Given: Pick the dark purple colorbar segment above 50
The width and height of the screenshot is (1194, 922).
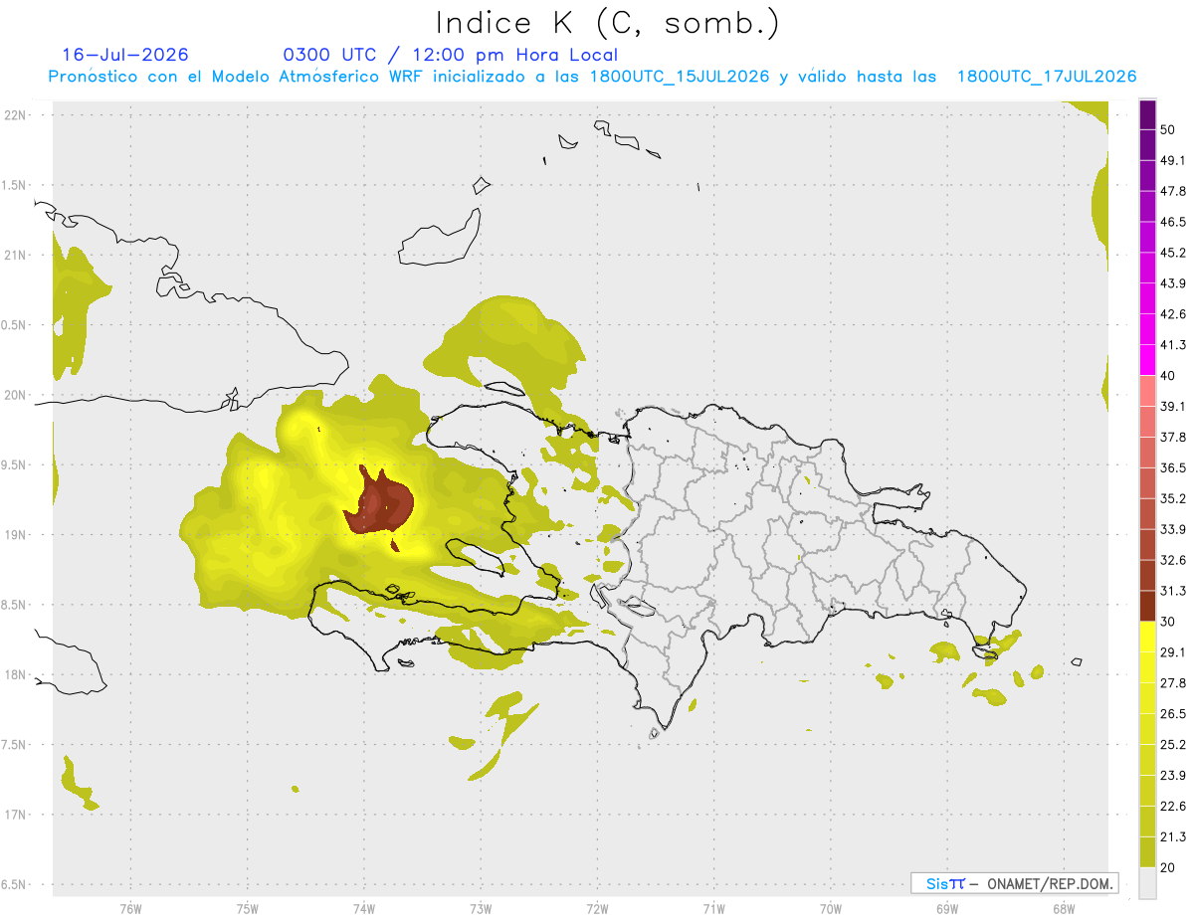Looking at the screenshot, I should 1148,115.
